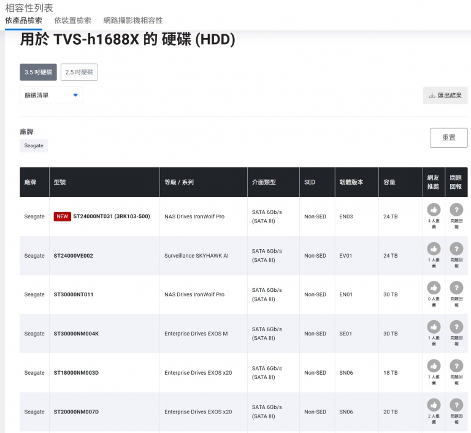471x433 pixels.
Task: Report an issue with ST30000NT011
Action: click(x=456, y=288)
